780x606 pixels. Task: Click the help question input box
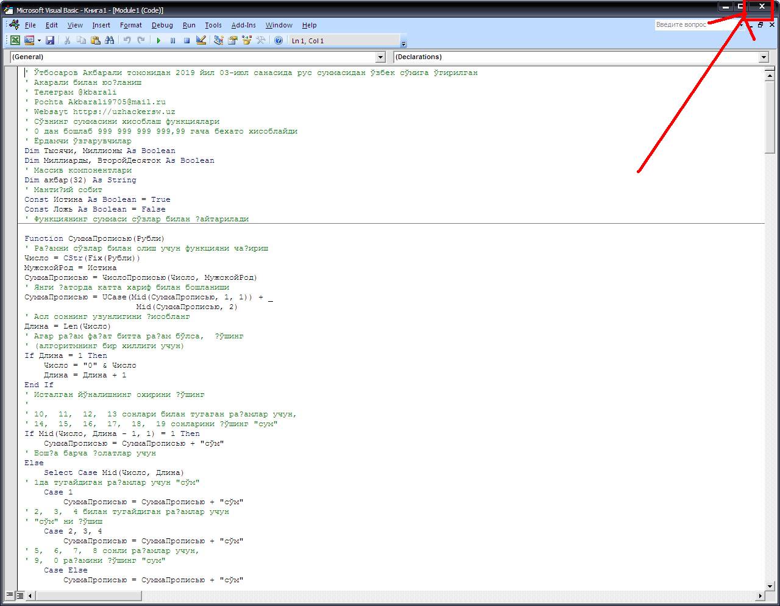tap(695, 25)
